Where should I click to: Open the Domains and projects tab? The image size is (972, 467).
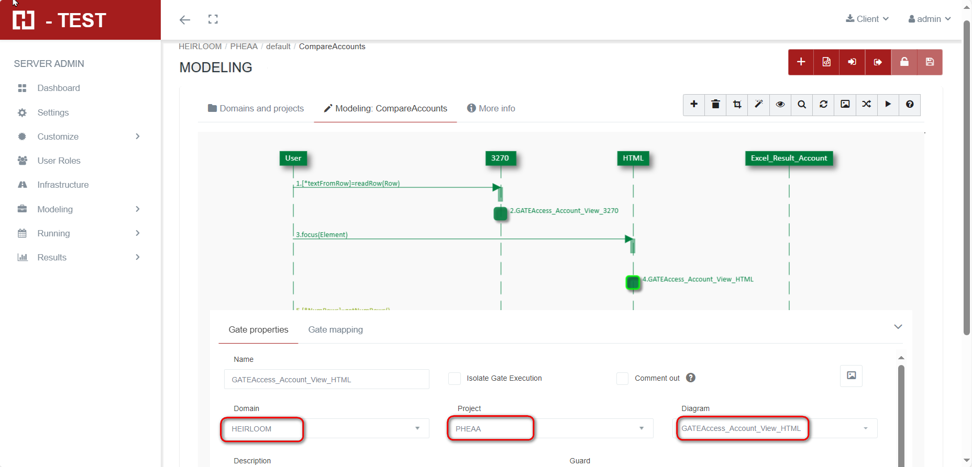256,108
